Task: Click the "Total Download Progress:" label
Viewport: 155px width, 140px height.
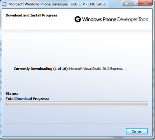Action: pyautogui.click(x=27, y=99)
